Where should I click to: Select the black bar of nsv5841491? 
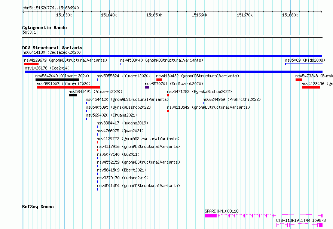[x=73, y=95]
